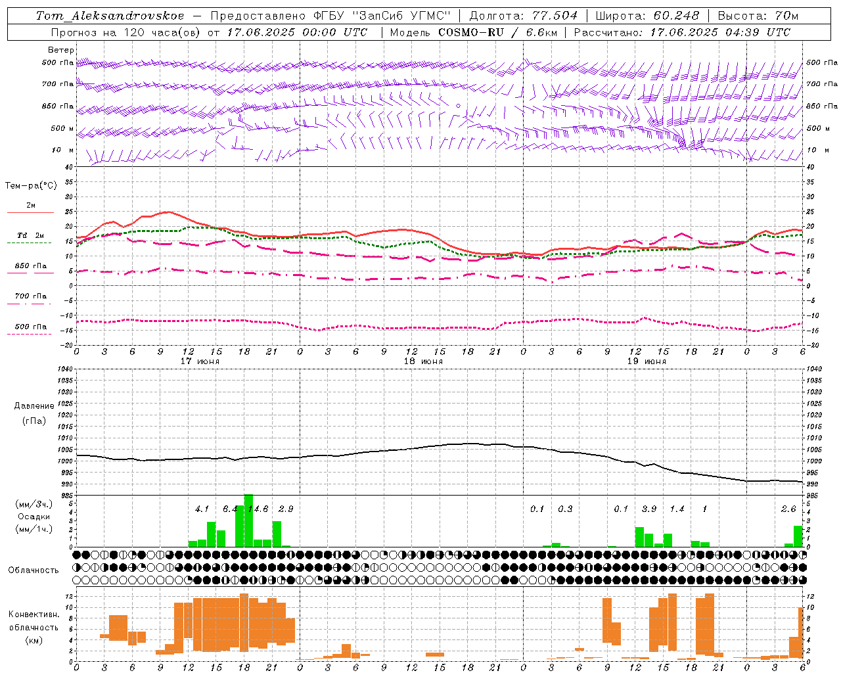
Task: Click the pink dotted line sample under '500 гПа' legend
Action: click(29, 334)
